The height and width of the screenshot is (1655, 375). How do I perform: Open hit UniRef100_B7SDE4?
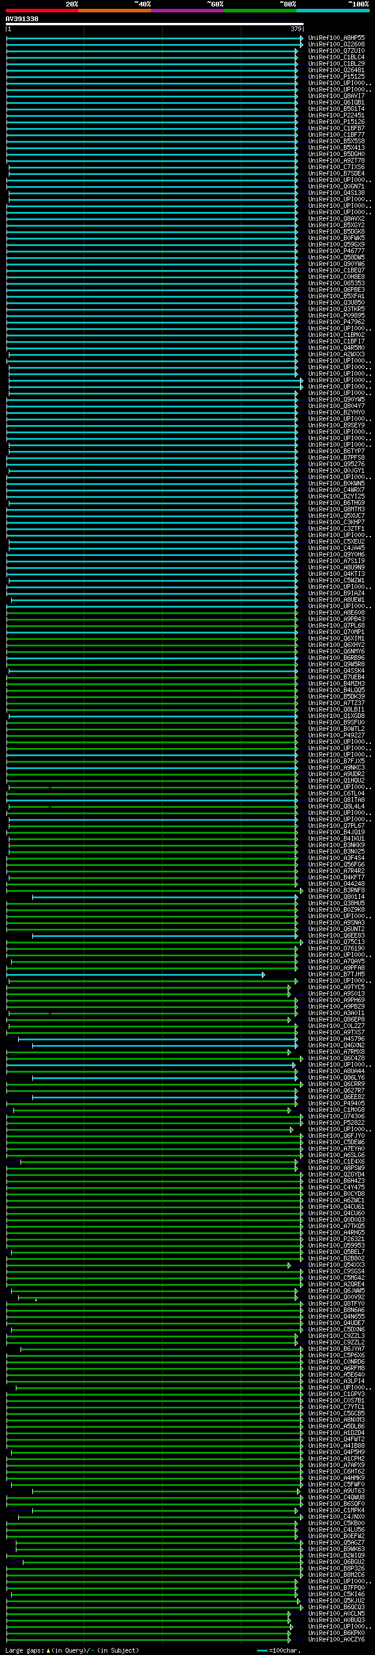pos(336,173)
